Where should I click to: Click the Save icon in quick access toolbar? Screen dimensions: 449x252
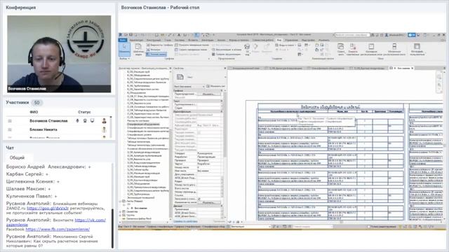click(x=131, y=35)
